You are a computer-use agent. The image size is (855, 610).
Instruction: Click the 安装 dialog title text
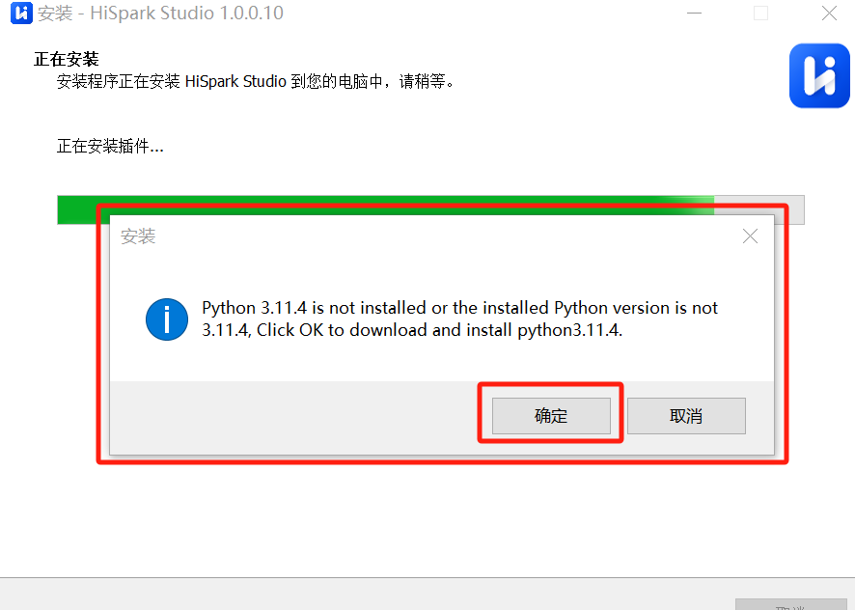tap(138, 236)
